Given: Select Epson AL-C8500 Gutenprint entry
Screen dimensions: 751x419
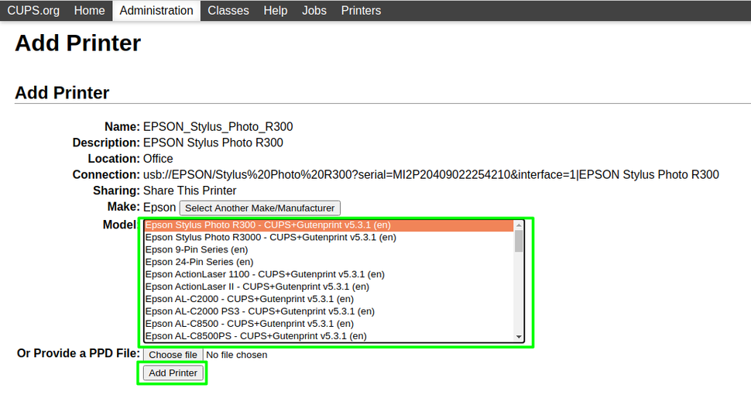Looking at the screenshot, I should pos(328,324).
